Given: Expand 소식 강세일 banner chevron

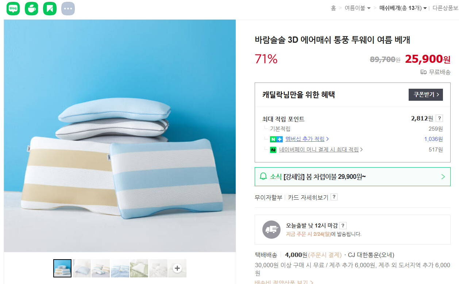Looking at the screenshot, I should tap(443, 177).
